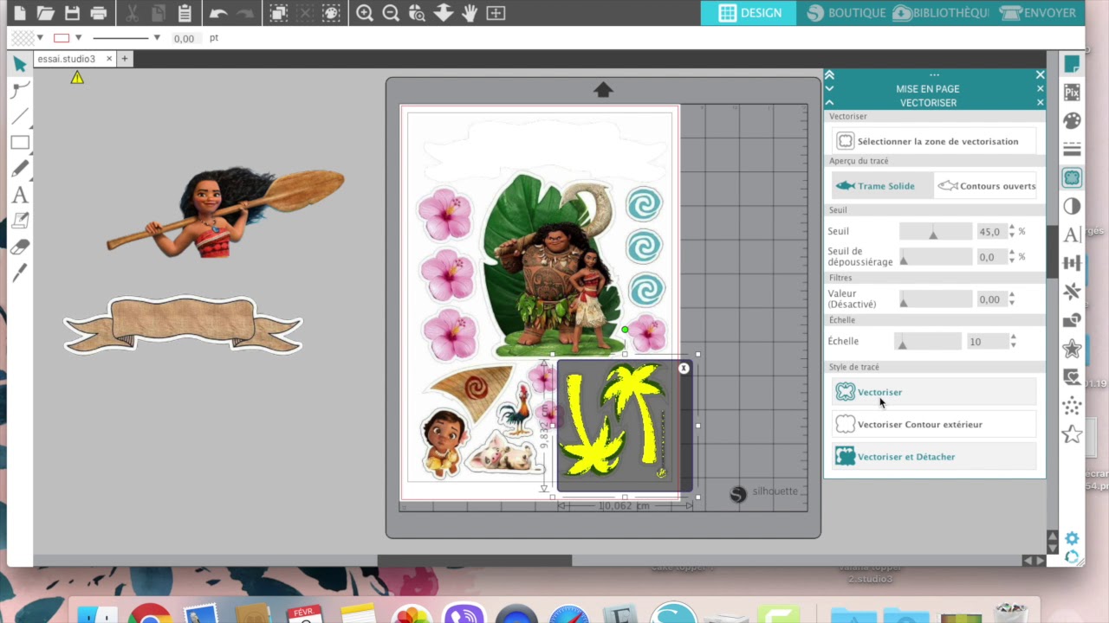Click the Paste clipboard icon
This screenshot has height=623, width=1109.
coord(184,13)
